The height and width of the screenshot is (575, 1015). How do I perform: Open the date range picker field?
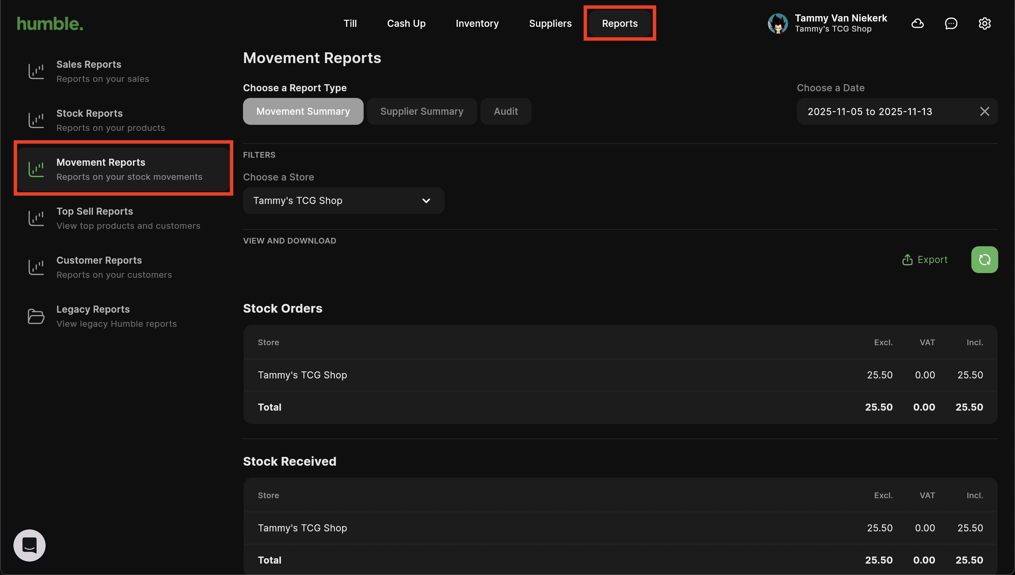pos(869,112)
